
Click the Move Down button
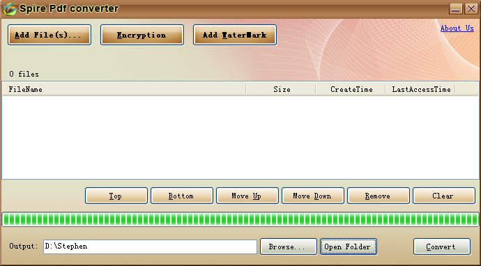click(313, 196)
